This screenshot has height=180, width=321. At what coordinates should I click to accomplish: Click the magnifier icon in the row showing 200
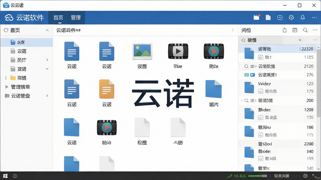tap(246, 100)
